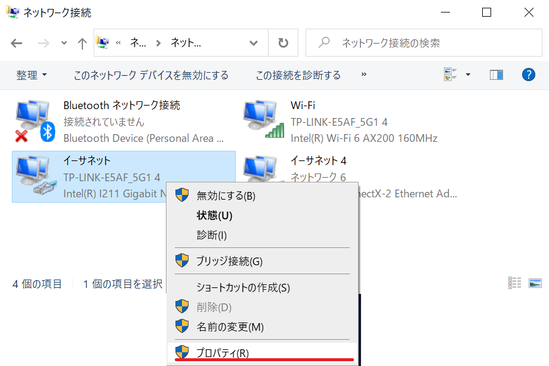Click the イーサネット 4 connection name

coord(319,160)
